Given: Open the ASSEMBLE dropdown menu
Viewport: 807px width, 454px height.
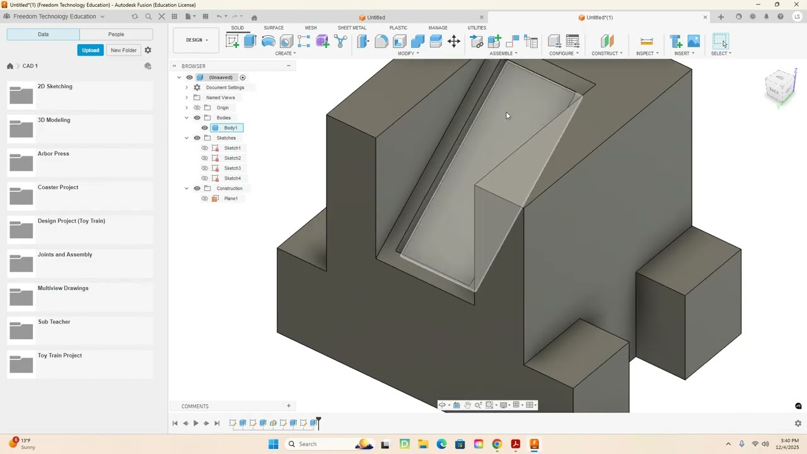Looking at the screenshot, I should pyautogui.click(x=504, y=54).
